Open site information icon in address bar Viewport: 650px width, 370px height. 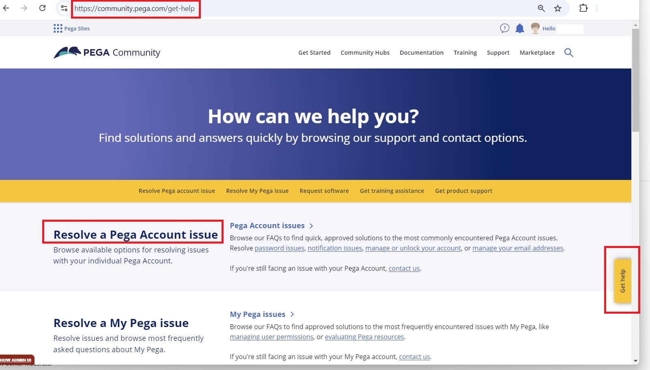[64, 8]
